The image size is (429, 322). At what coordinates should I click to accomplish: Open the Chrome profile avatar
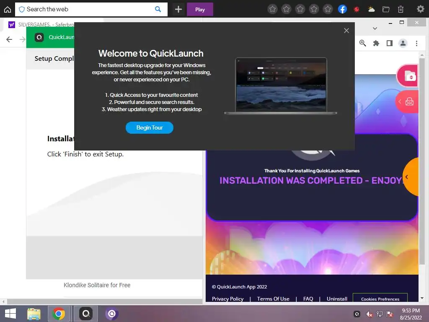click(403, 43)
